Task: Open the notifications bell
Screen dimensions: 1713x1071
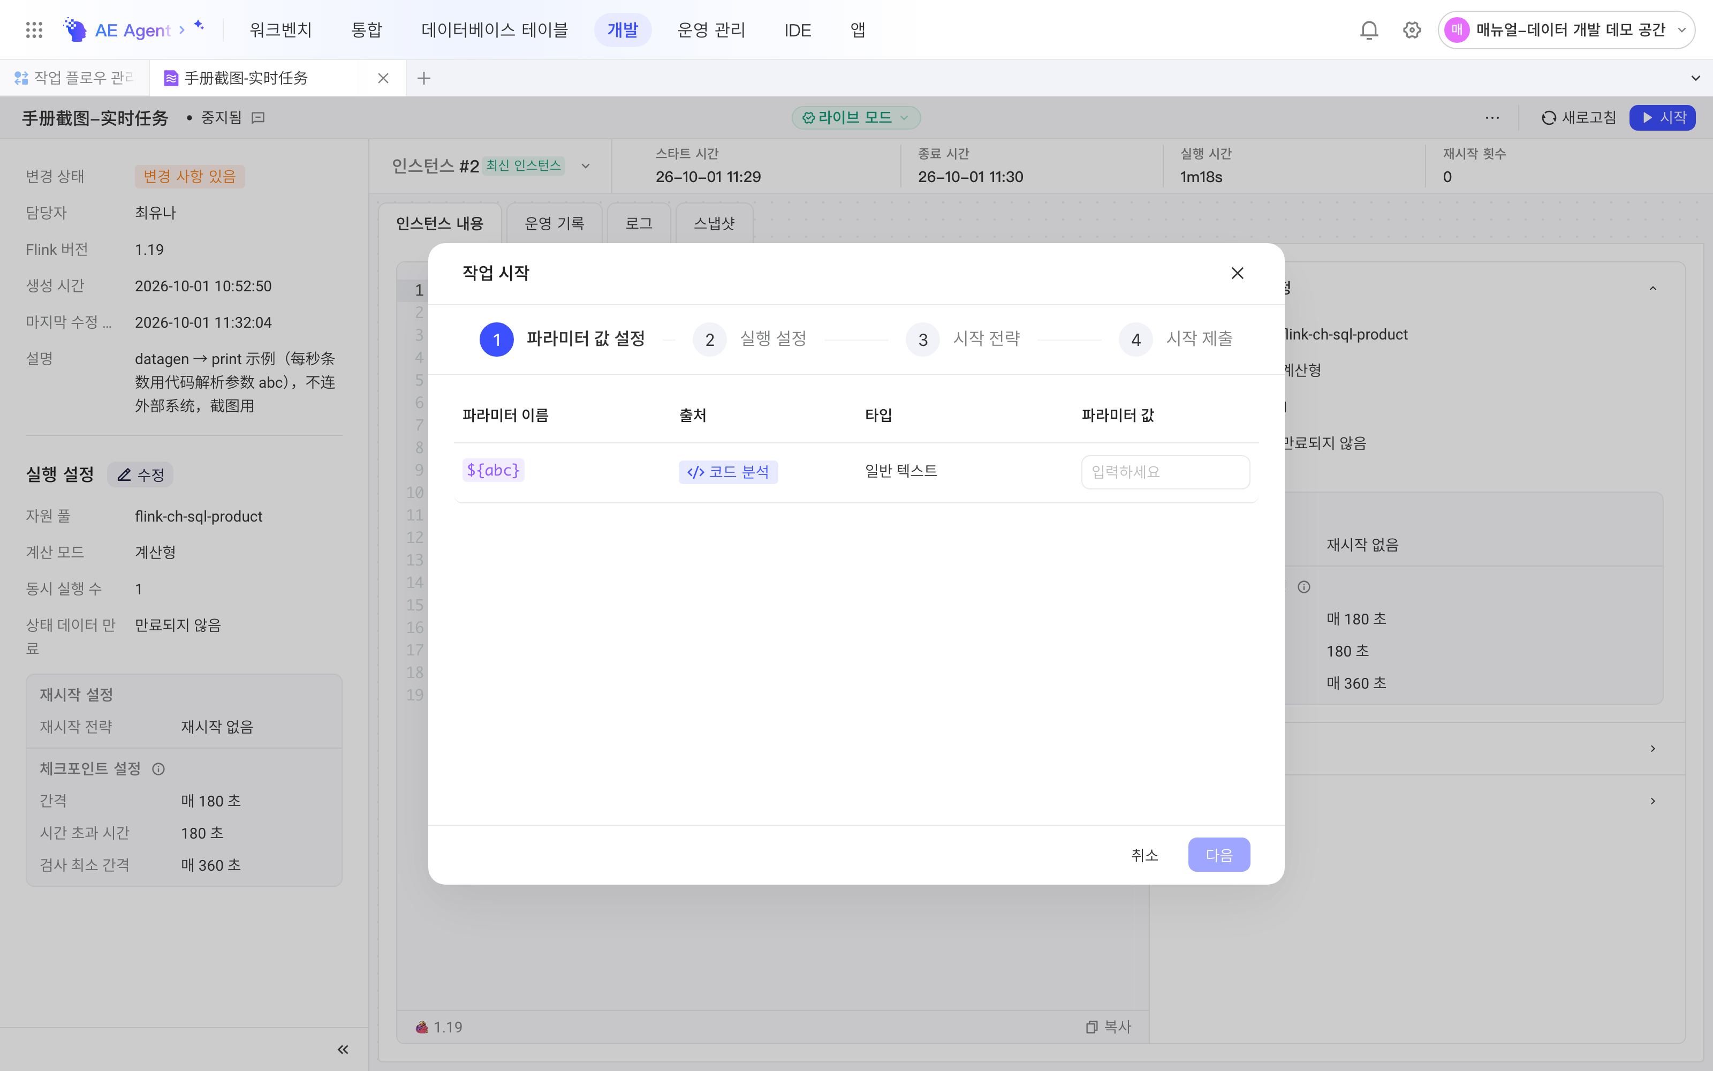Action: pyautogui.click(x=1369, y=30)
